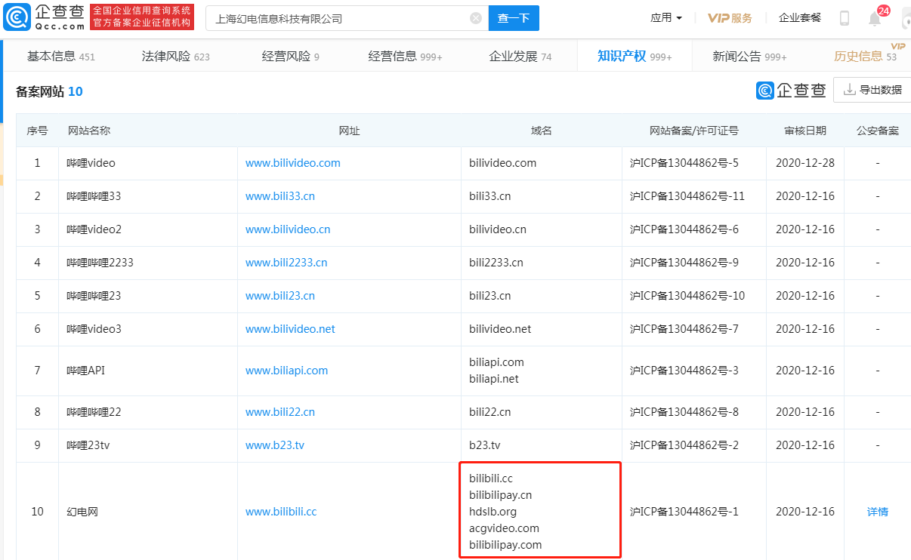Click the 企查查 logo in the header
The height and width of the screenshot is (560, 911).
point(45,17)
